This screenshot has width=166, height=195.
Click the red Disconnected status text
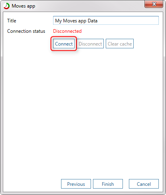67,31
